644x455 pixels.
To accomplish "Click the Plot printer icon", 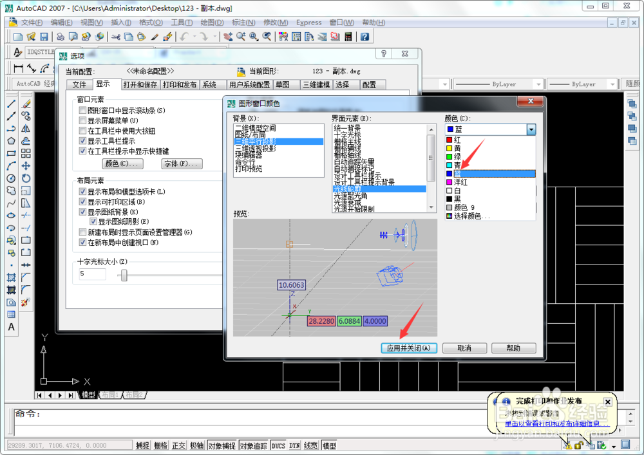I will [x=61, y=37].
